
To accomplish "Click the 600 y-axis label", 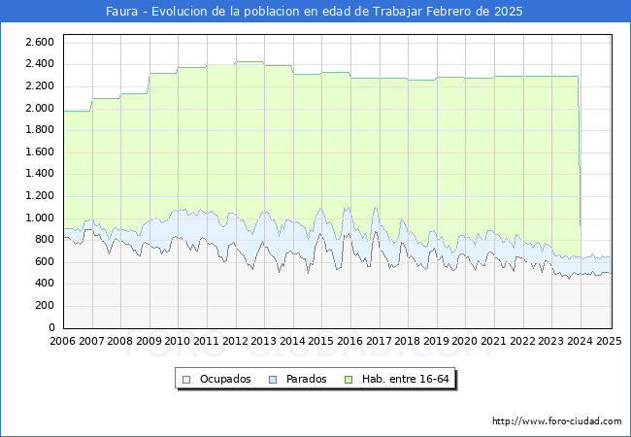I will coord(45,262).
